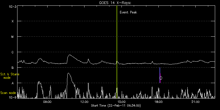The height and width of the screenshot is (110, 220).
Task: Click the blue vertical bar near 18:00
Action: click(160, 70)
